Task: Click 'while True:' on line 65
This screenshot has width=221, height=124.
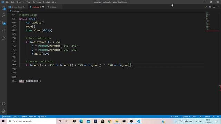Action: [x=28, y=19]
